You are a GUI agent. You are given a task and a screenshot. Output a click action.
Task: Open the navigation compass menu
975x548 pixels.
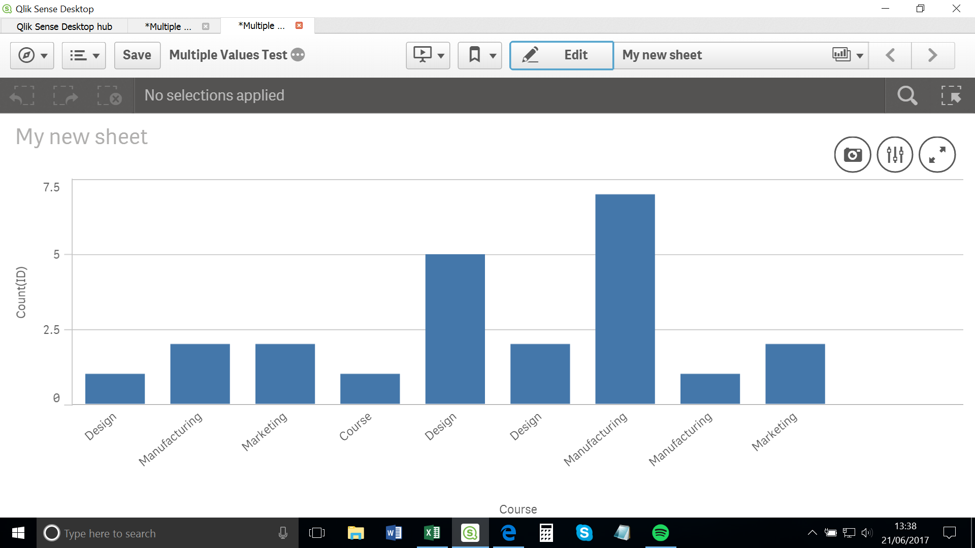31,55
